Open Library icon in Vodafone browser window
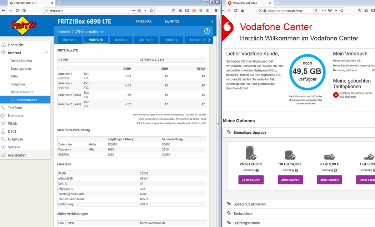 [366, 10]
